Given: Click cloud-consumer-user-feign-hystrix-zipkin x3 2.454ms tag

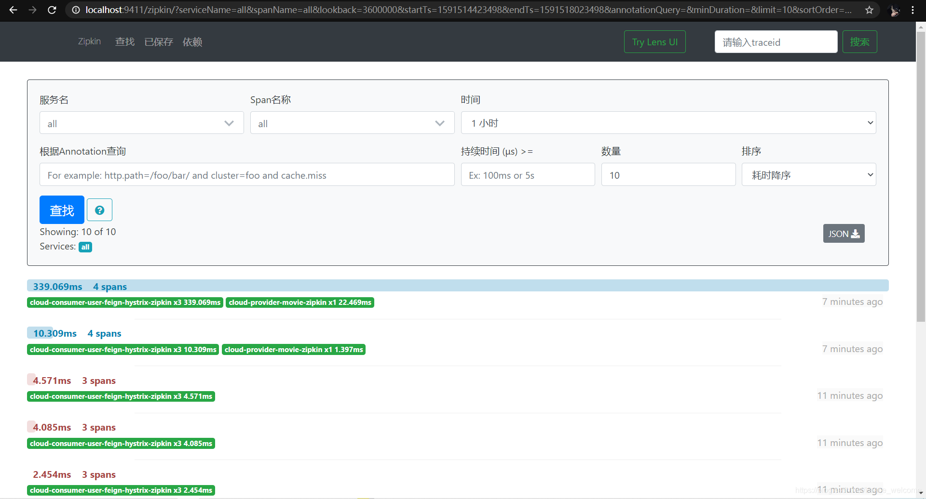Looking at the screenshot, I should click(121, 490).
